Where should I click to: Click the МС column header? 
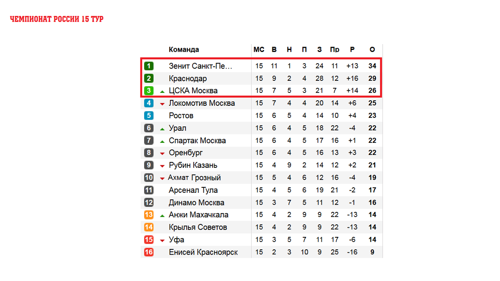pyautogui.click(x=259, y=50)
